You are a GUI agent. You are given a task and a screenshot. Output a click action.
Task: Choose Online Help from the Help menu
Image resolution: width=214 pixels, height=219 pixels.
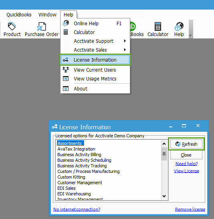click(x=95, y=24)
